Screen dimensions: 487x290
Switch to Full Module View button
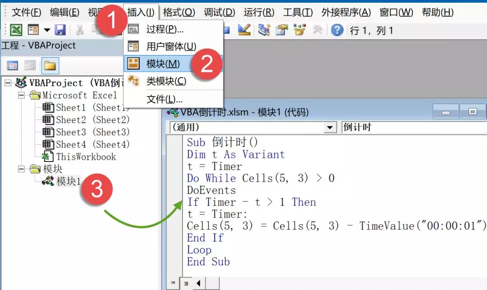(185, 283)
